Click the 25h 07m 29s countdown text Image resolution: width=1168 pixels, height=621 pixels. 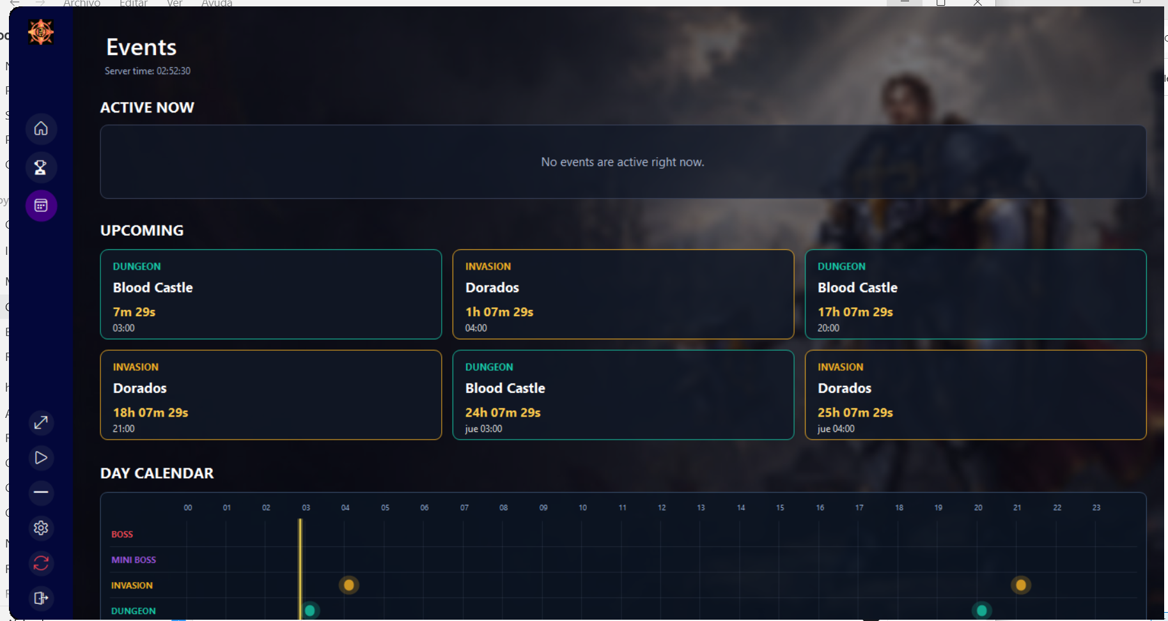855,413
